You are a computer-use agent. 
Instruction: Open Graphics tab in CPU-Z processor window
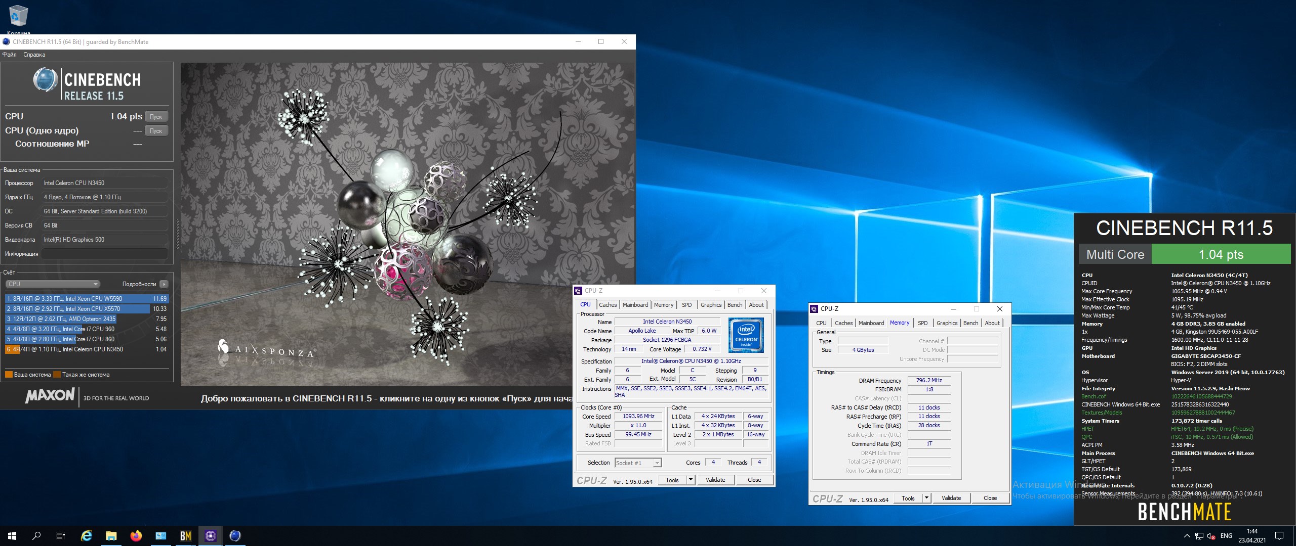[x=711, y=305]
